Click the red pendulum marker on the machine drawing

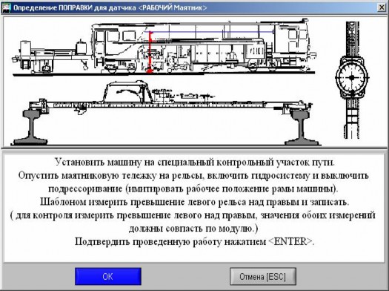pyautogui.click(x=150, y=53)
